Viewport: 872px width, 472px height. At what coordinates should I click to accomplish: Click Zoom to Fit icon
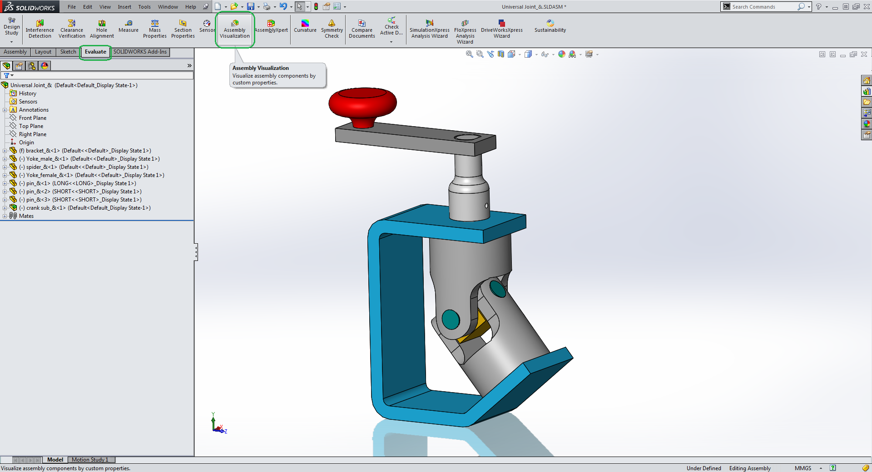[x=469, y=54]
